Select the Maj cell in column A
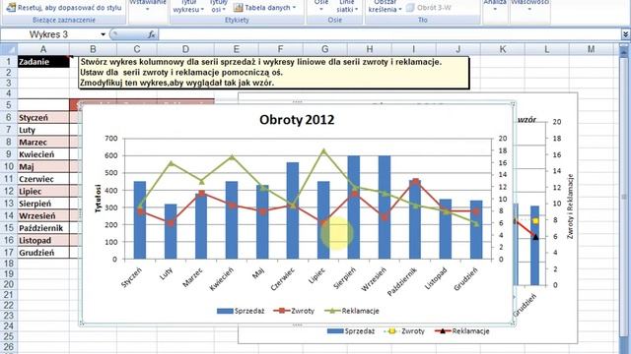Screen dimensions: 631x354 tap(43, 166)
